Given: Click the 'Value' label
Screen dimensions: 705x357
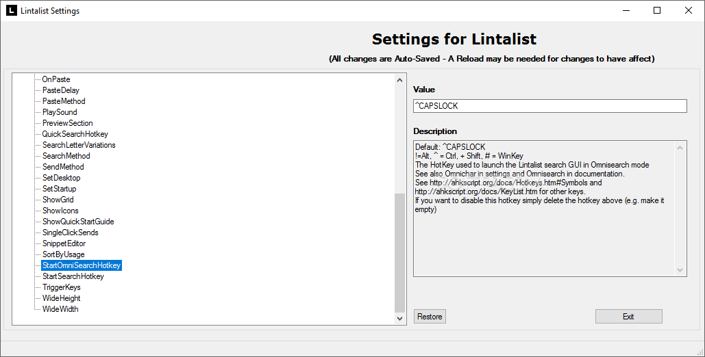Looking at the screenshot, I should click(x=424, y=90).
